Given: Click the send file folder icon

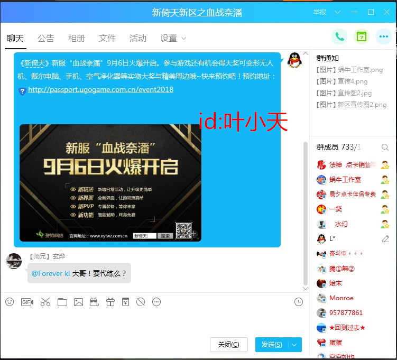Looking at the screenshot, I should point(62,302).
